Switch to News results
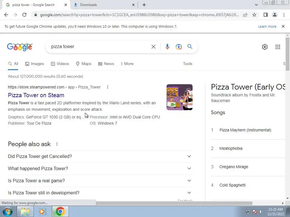The height and width of the screenshot is (217, 290). coord(106,64)
